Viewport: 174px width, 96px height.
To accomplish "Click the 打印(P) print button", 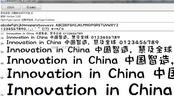I will click(11, 7).
